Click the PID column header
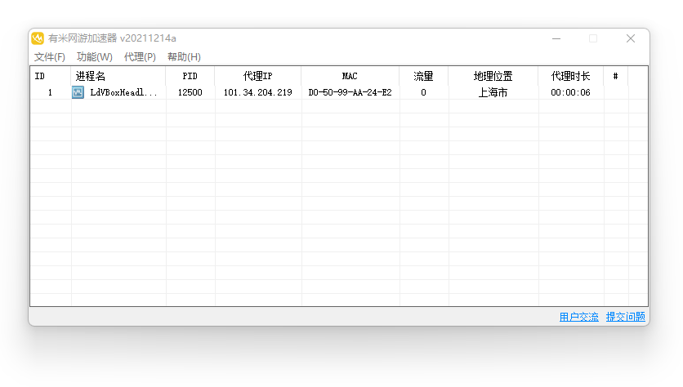The height and width of the screenshot is (387, 683). coord(190,76)
